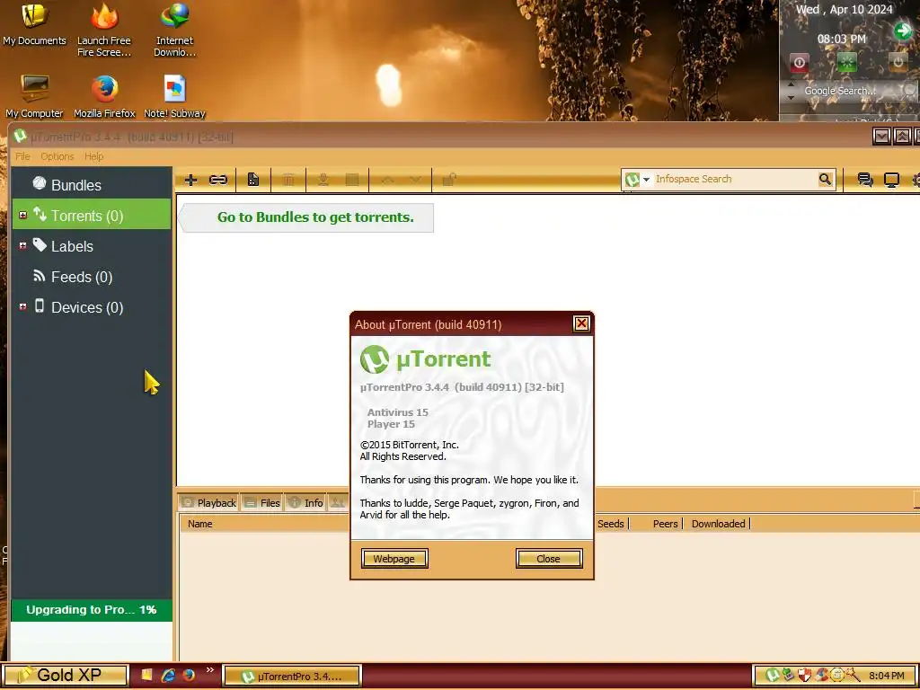Click µTorrent tray icon in system tray
The image size is (920, 690).
click(772, 676)
